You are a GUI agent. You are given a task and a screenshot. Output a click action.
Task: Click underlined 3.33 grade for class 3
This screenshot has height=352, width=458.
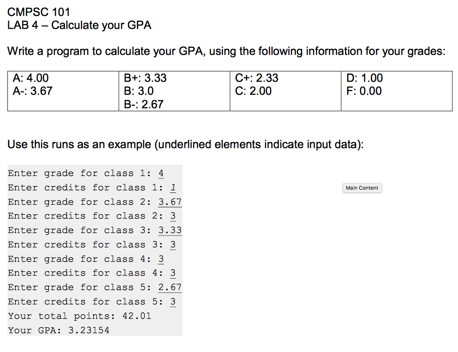point(170,230)
